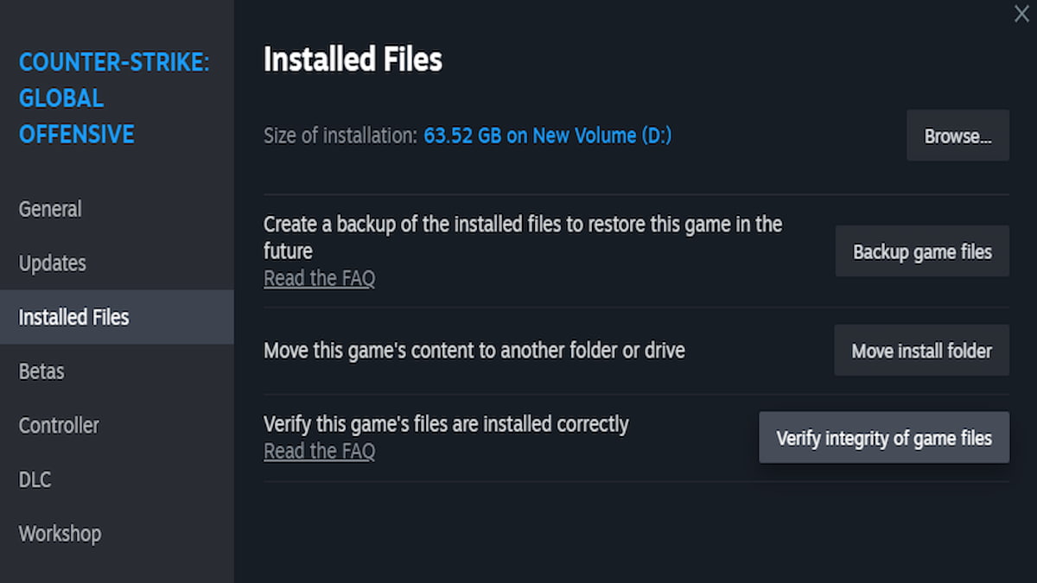The image size is (1037, 583).
Task: Click the Browse... button
Action: click(957, 136)
